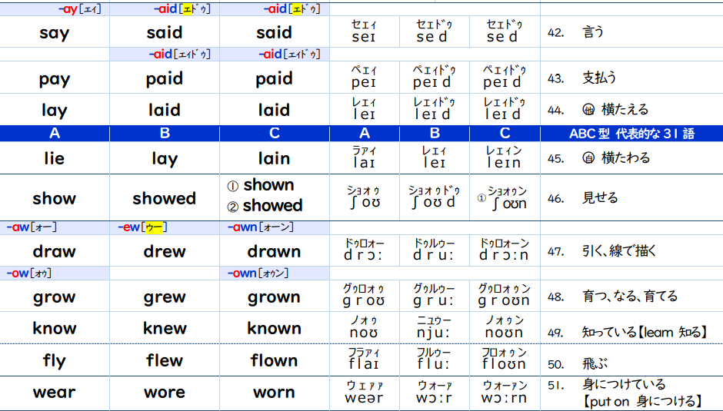Screen dimensions: 723x411
Task: Select the 'knew' past tense cell
Action: [165, 328]
